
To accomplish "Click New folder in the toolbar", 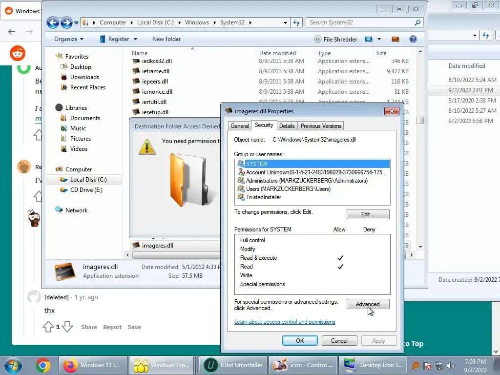I will pos(167,39).
